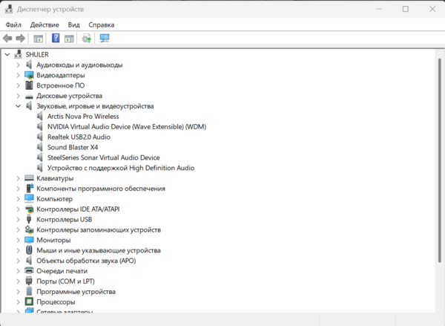445x326 pixels.
Task: Select Программные устройства row
Action: point(76,292)
